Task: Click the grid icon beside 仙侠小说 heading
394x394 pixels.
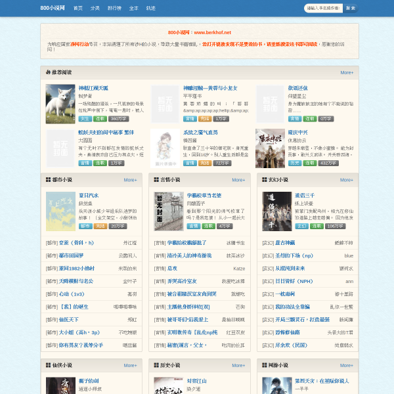Action: (x=48, y=365)
